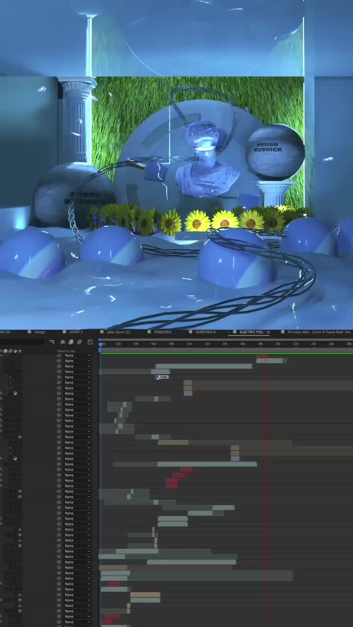
Task: Click the hide shy layers icon
Action: tap(63, 342)
